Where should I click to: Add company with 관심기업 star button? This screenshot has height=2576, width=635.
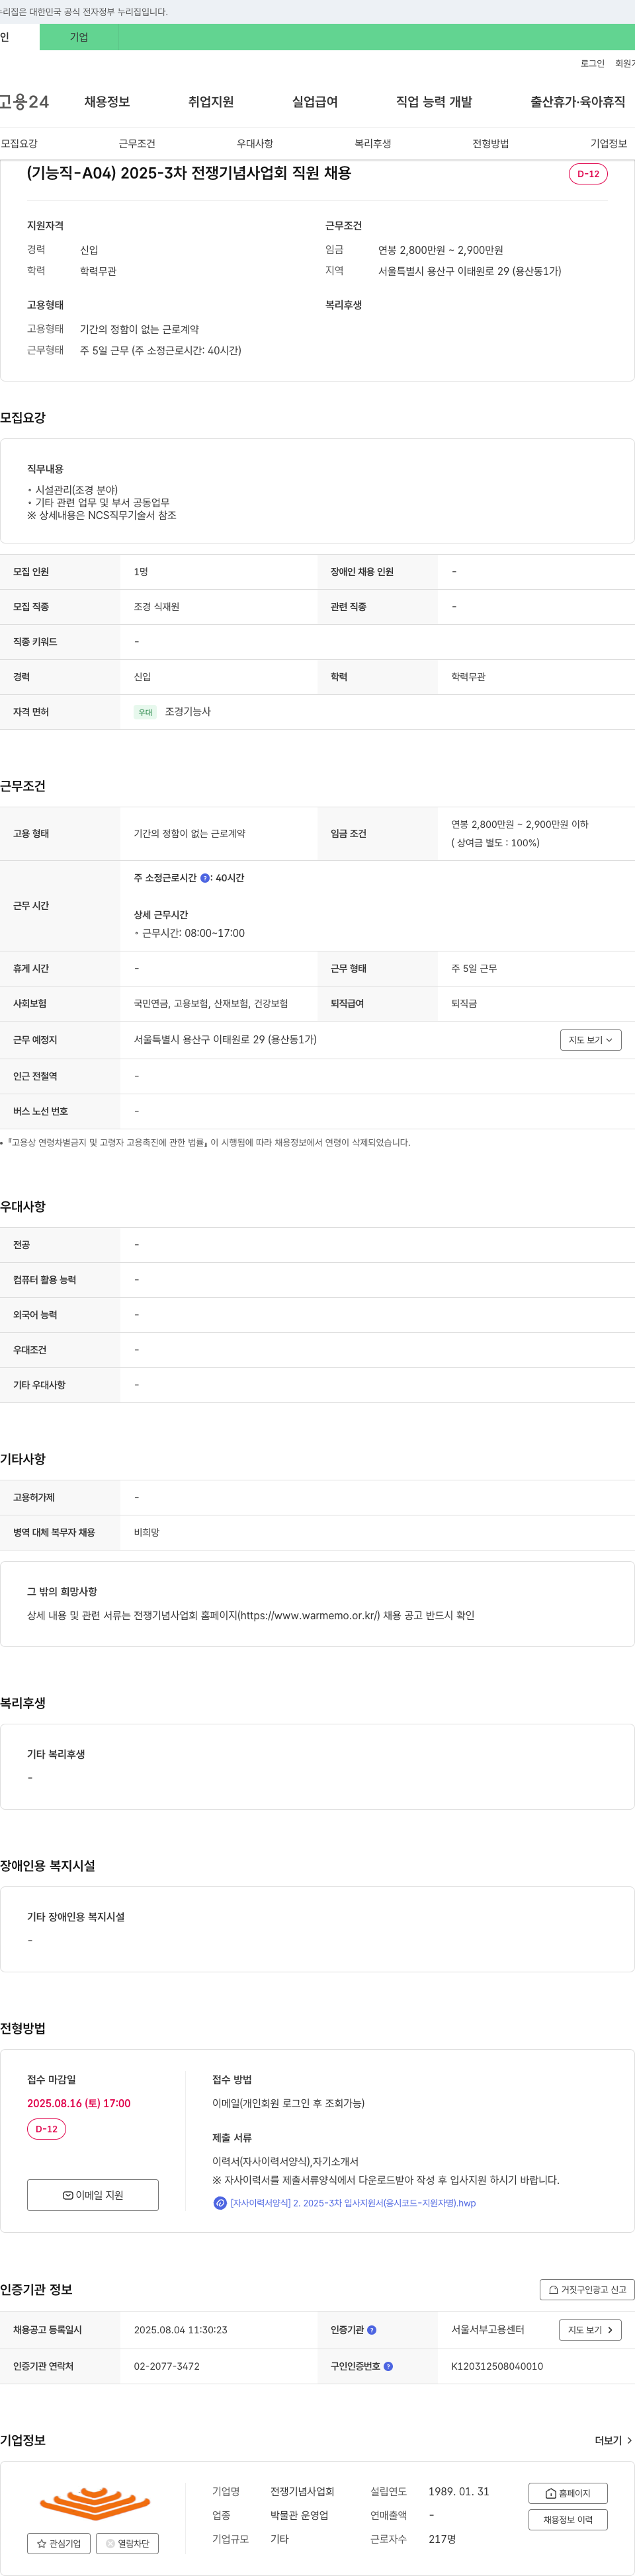click(x=59, y=2543)
